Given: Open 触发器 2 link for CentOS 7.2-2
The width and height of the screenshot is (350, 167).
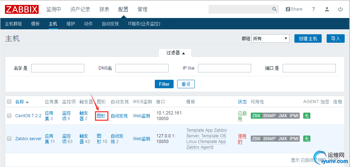Looking at the screenshot, I should click(x=84, y=116).
